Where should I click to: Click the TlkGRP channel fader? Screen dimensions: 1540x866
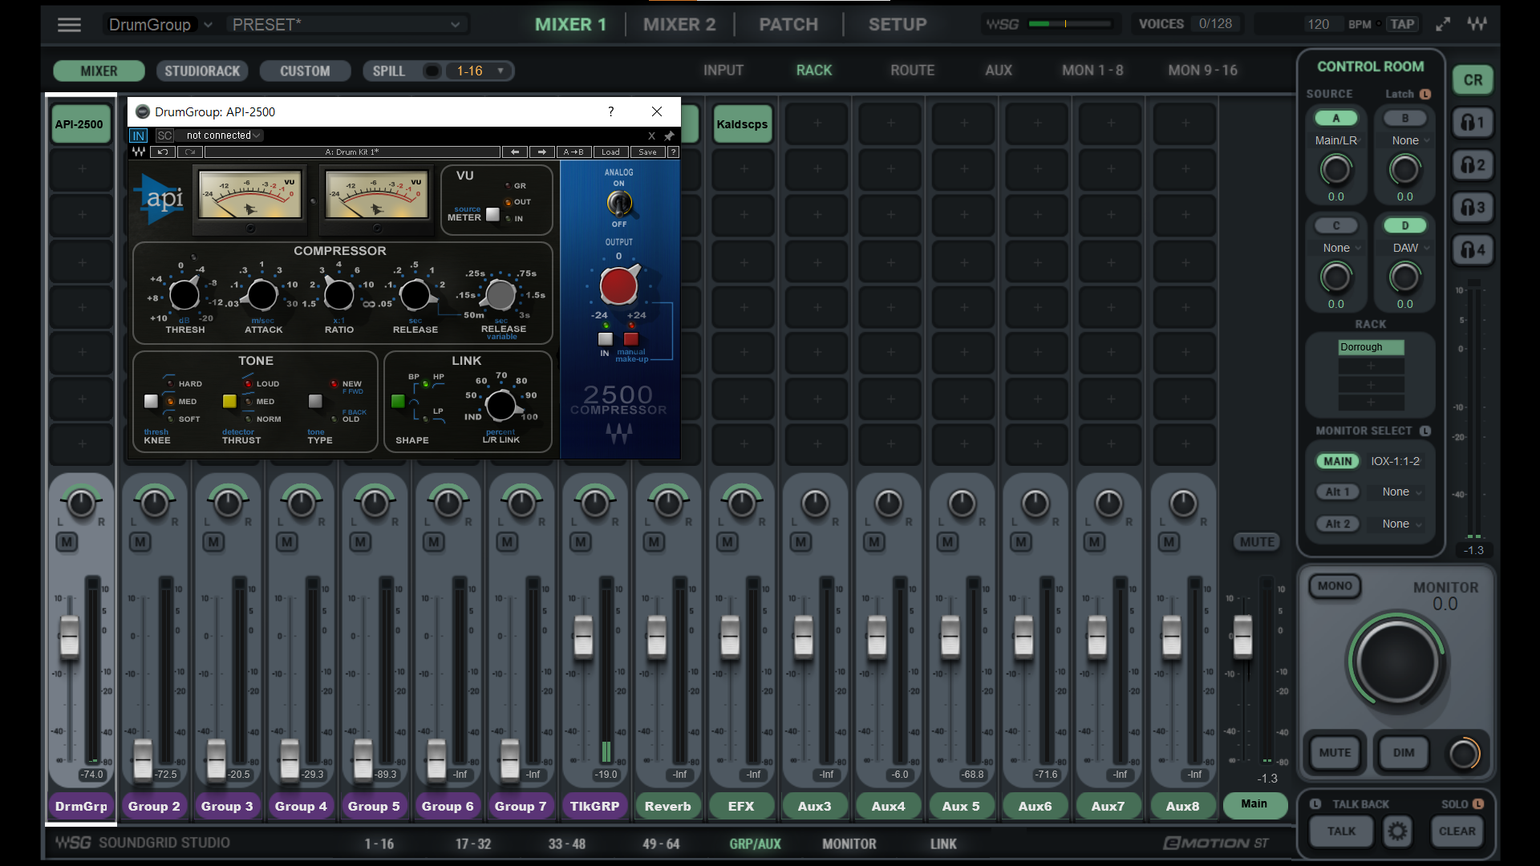click(583, 637)
